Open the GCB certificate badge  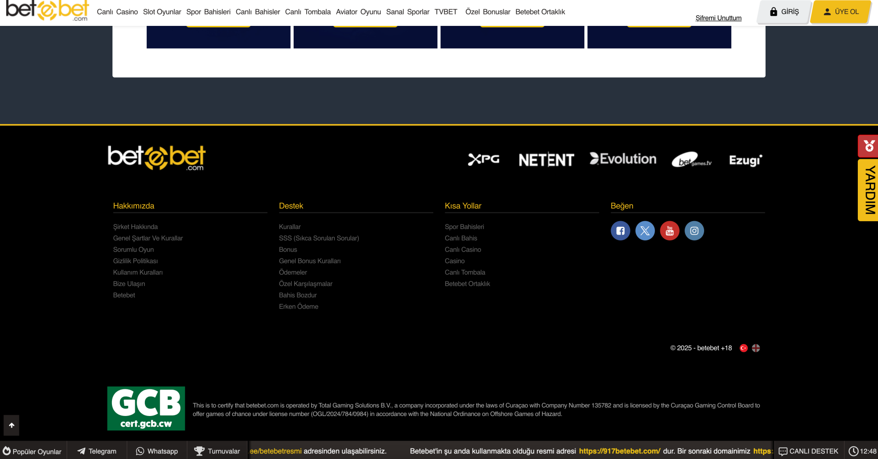coord(146,409)
